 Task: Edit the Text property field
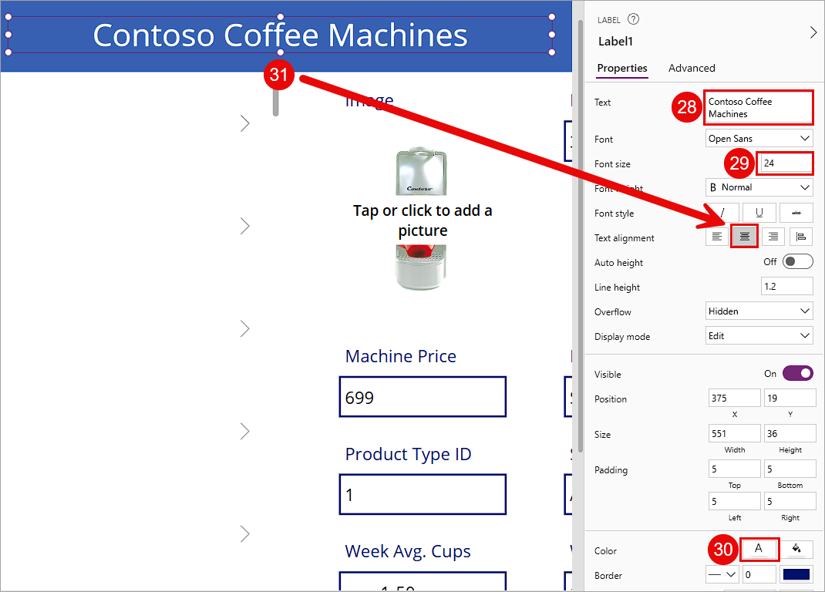[758, 108]
